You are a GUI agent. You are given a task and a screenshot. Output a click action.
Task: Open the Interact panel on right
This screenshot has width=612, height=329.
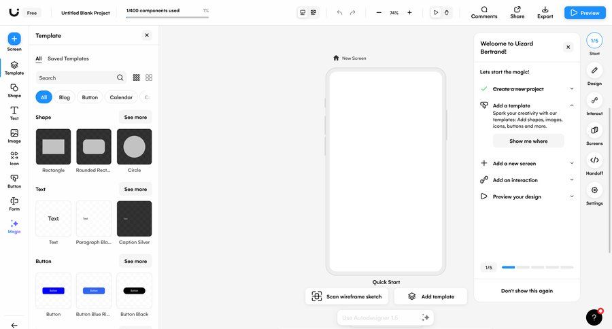(594, 104)
